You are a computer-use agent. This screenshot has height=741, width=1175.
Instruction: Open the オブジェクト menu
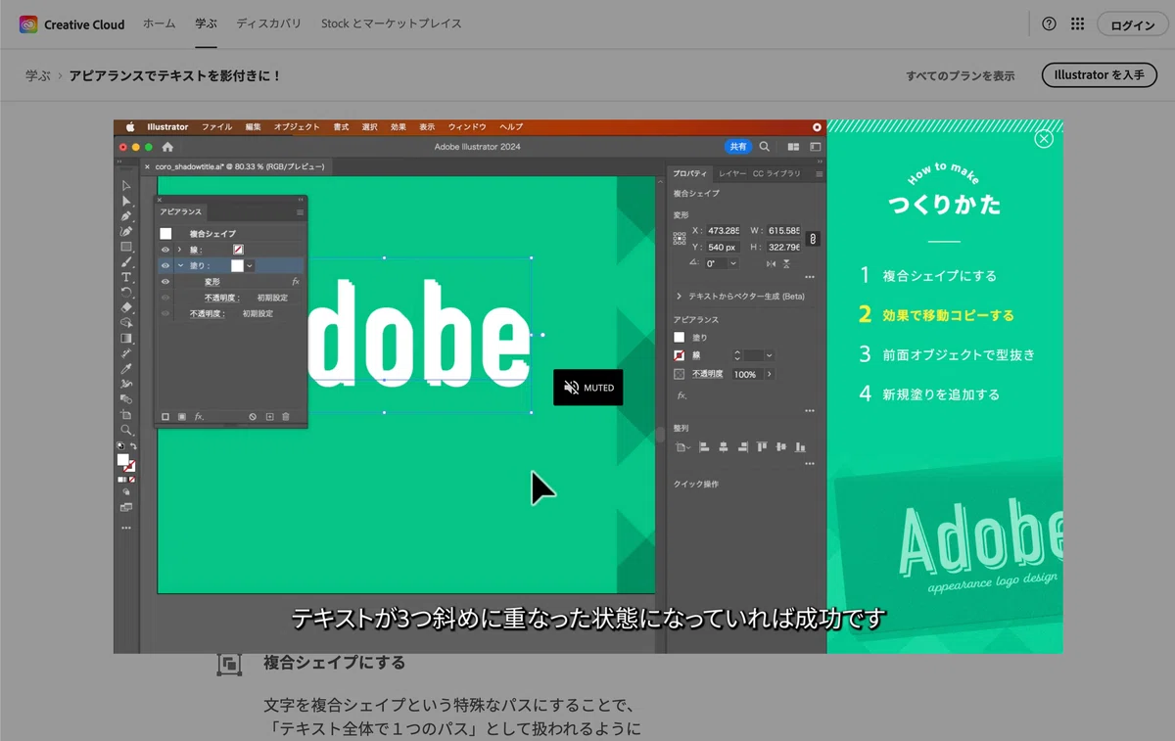[297, 127]
